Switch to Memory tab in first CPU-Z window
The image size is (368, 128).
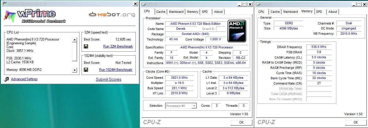click(192, 12)
